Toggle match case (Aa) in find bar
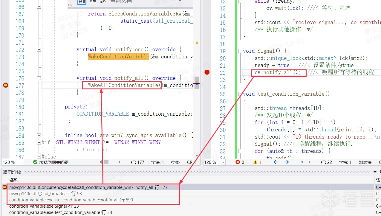The image size is (381, 216). [82, 2]
